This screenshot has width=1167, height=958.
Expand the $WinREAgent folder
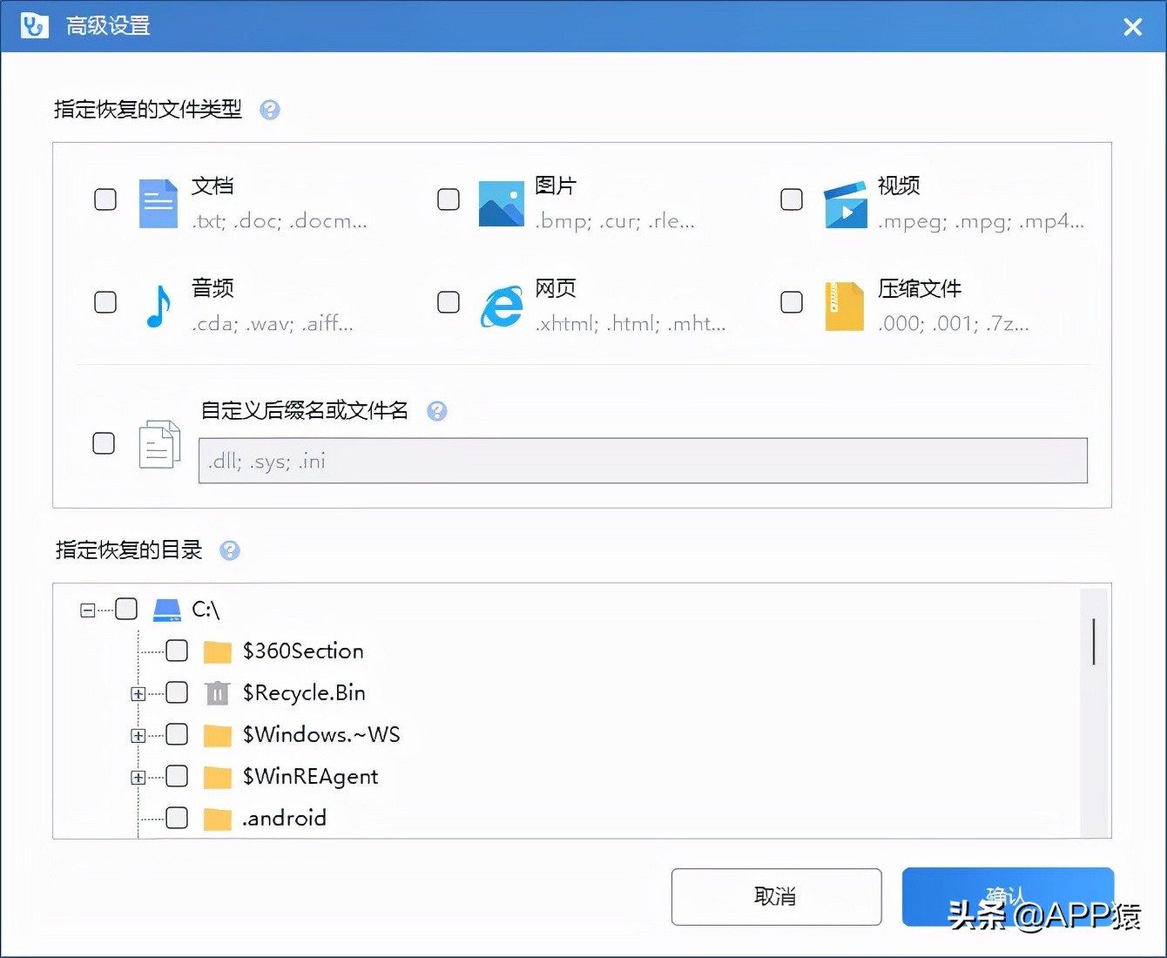tap(138, 776)
